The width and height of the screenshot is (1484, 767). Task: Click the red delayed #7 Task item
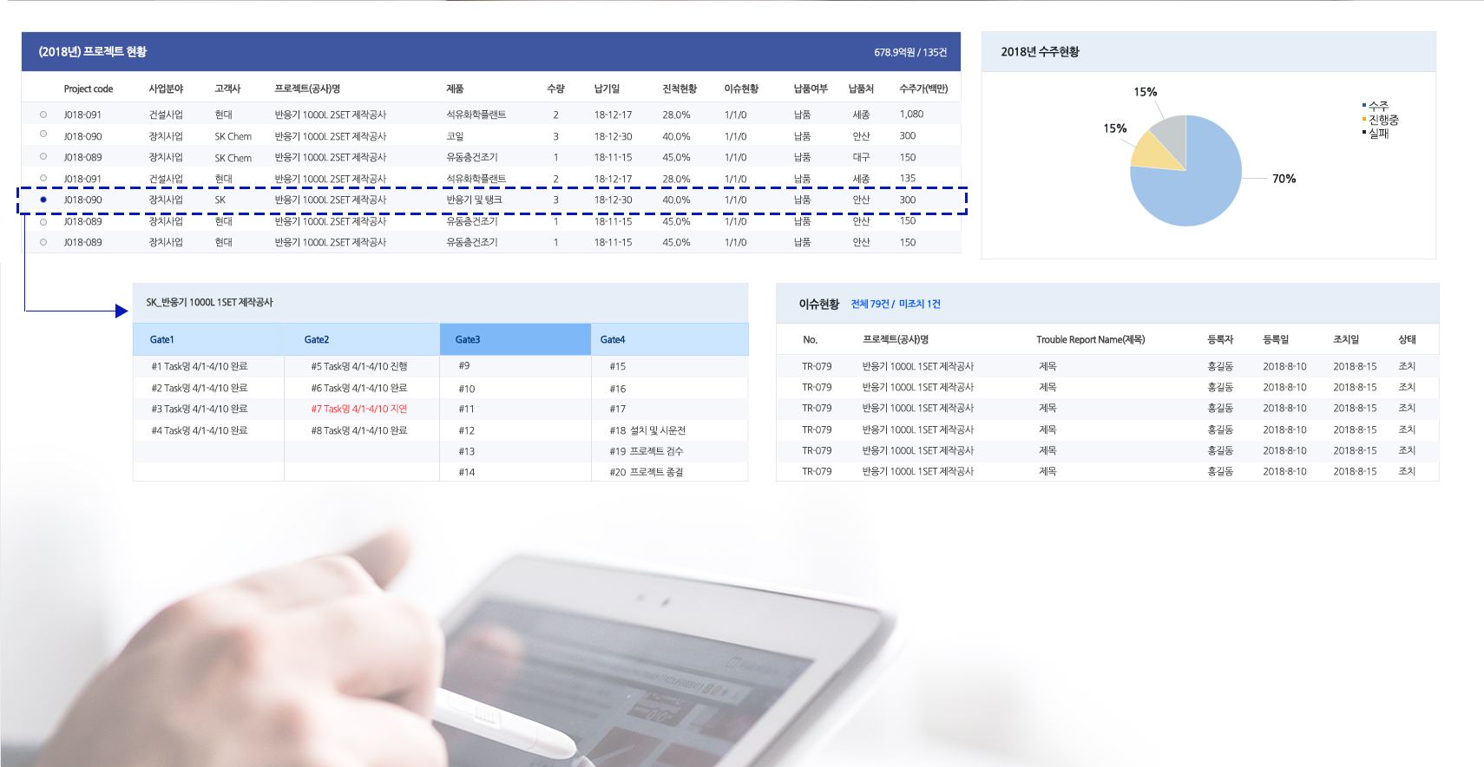tap(358, 409)
